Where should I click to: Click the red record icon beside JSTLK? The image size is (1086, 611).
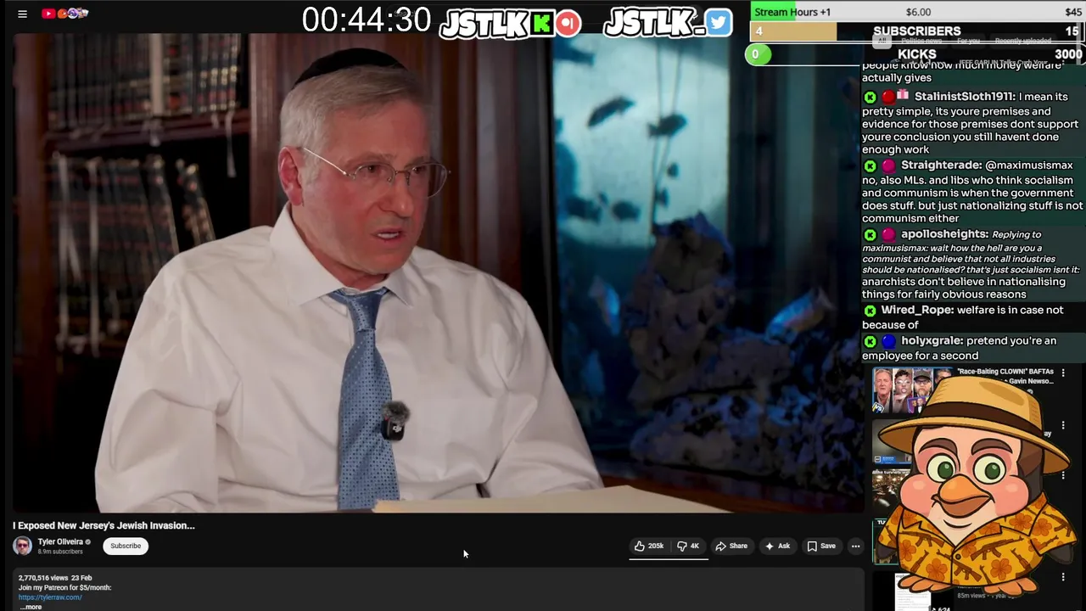(568, 23)
